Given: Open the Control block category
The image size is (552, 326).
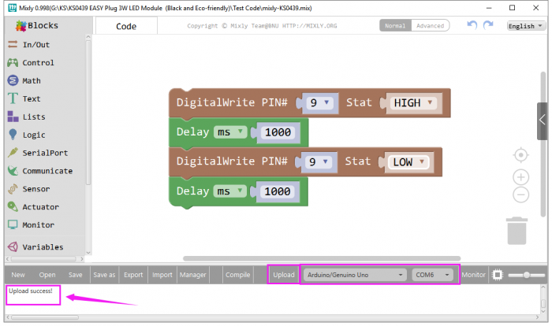Looking at the screenshot, I should [x=38, y=63].
